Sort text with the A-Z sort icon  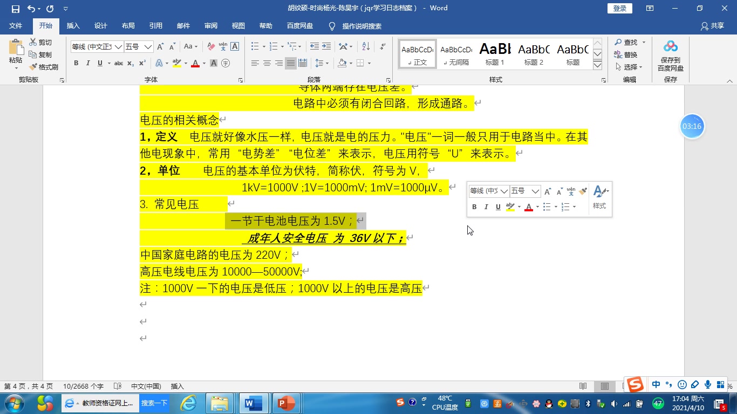(x=366, y=47)
